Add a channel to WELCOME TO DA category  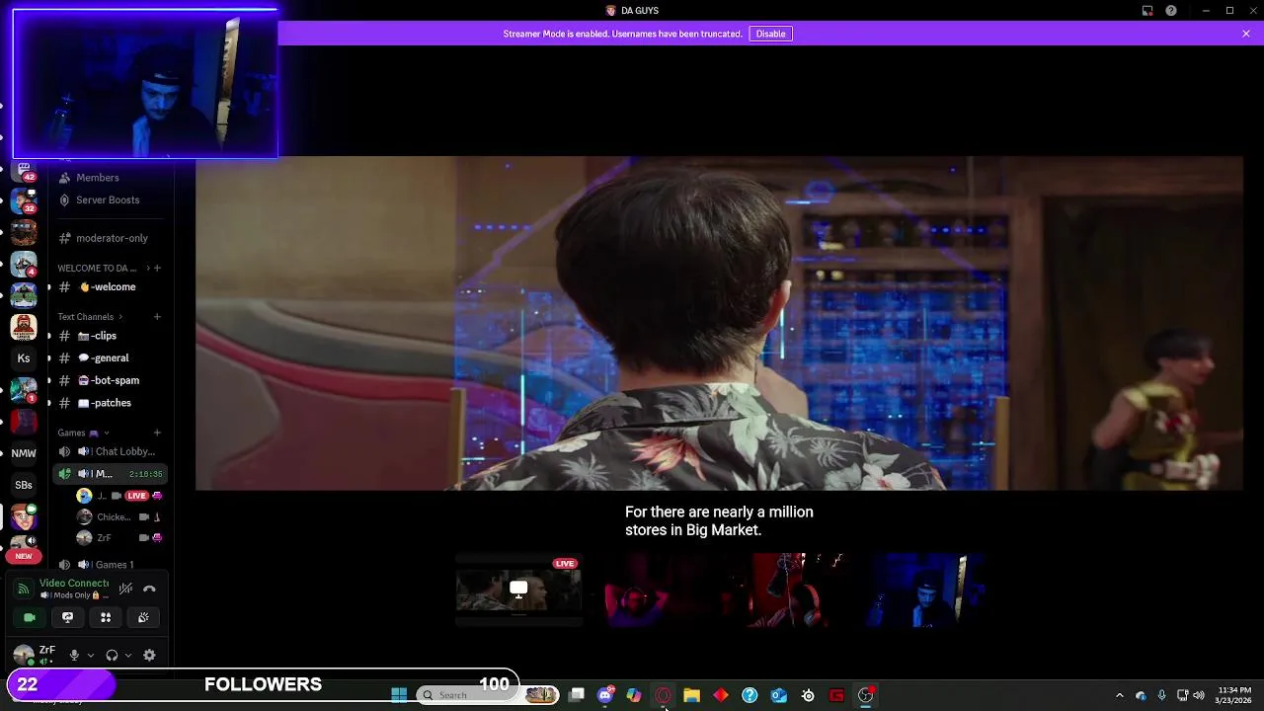157,268
